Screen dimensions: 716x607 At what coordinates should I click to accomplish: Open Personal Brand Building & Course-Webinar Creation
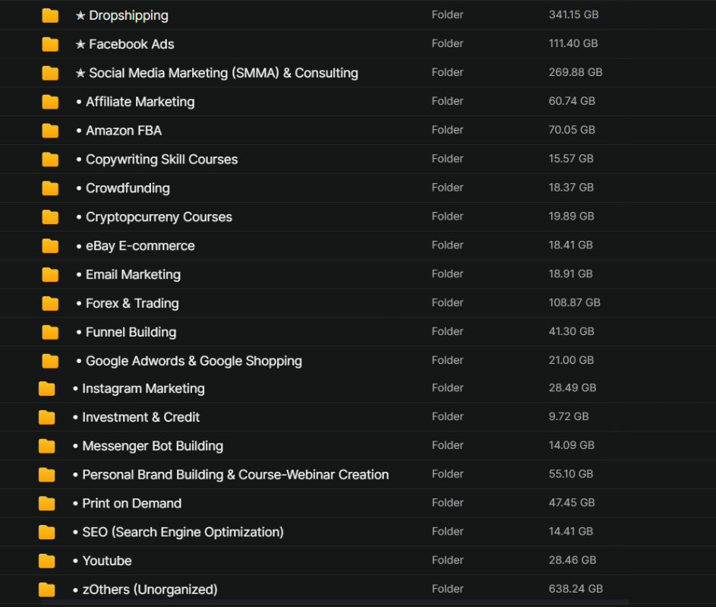point(235,475)
